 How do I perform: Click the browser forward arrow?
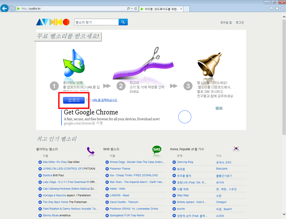pyautogui.click(x=12, y=8)
